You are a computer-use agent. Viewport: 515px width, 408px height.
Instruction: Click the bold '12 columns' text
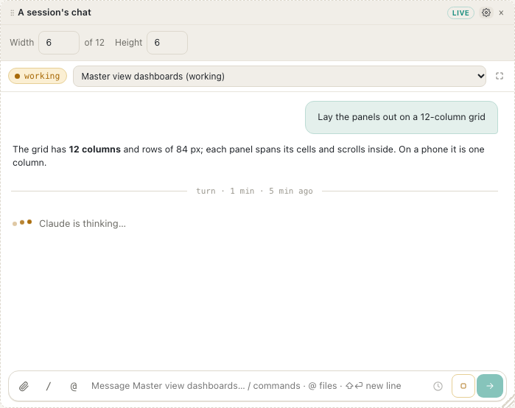pyautogui.click(x=94, y=150)
